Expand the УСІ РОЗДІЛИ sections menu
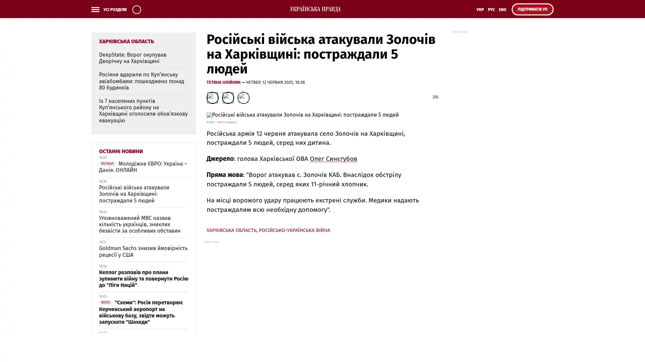 point(115,10)
